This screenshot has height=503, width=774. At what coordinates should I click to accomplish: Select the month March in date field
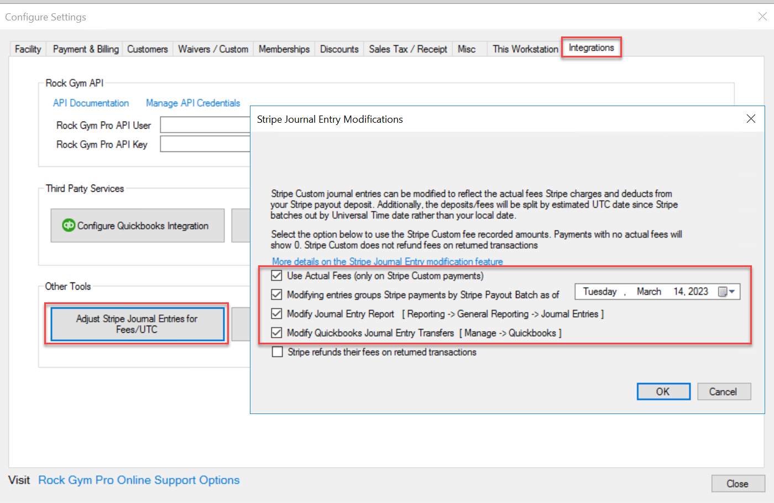pyautogui.click(x=649, y=291)
